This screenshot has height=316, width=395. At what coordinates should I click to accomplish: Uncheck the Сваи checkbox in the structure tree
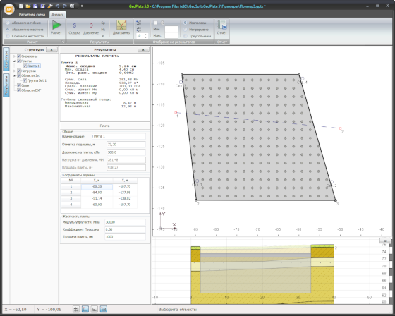19,85
